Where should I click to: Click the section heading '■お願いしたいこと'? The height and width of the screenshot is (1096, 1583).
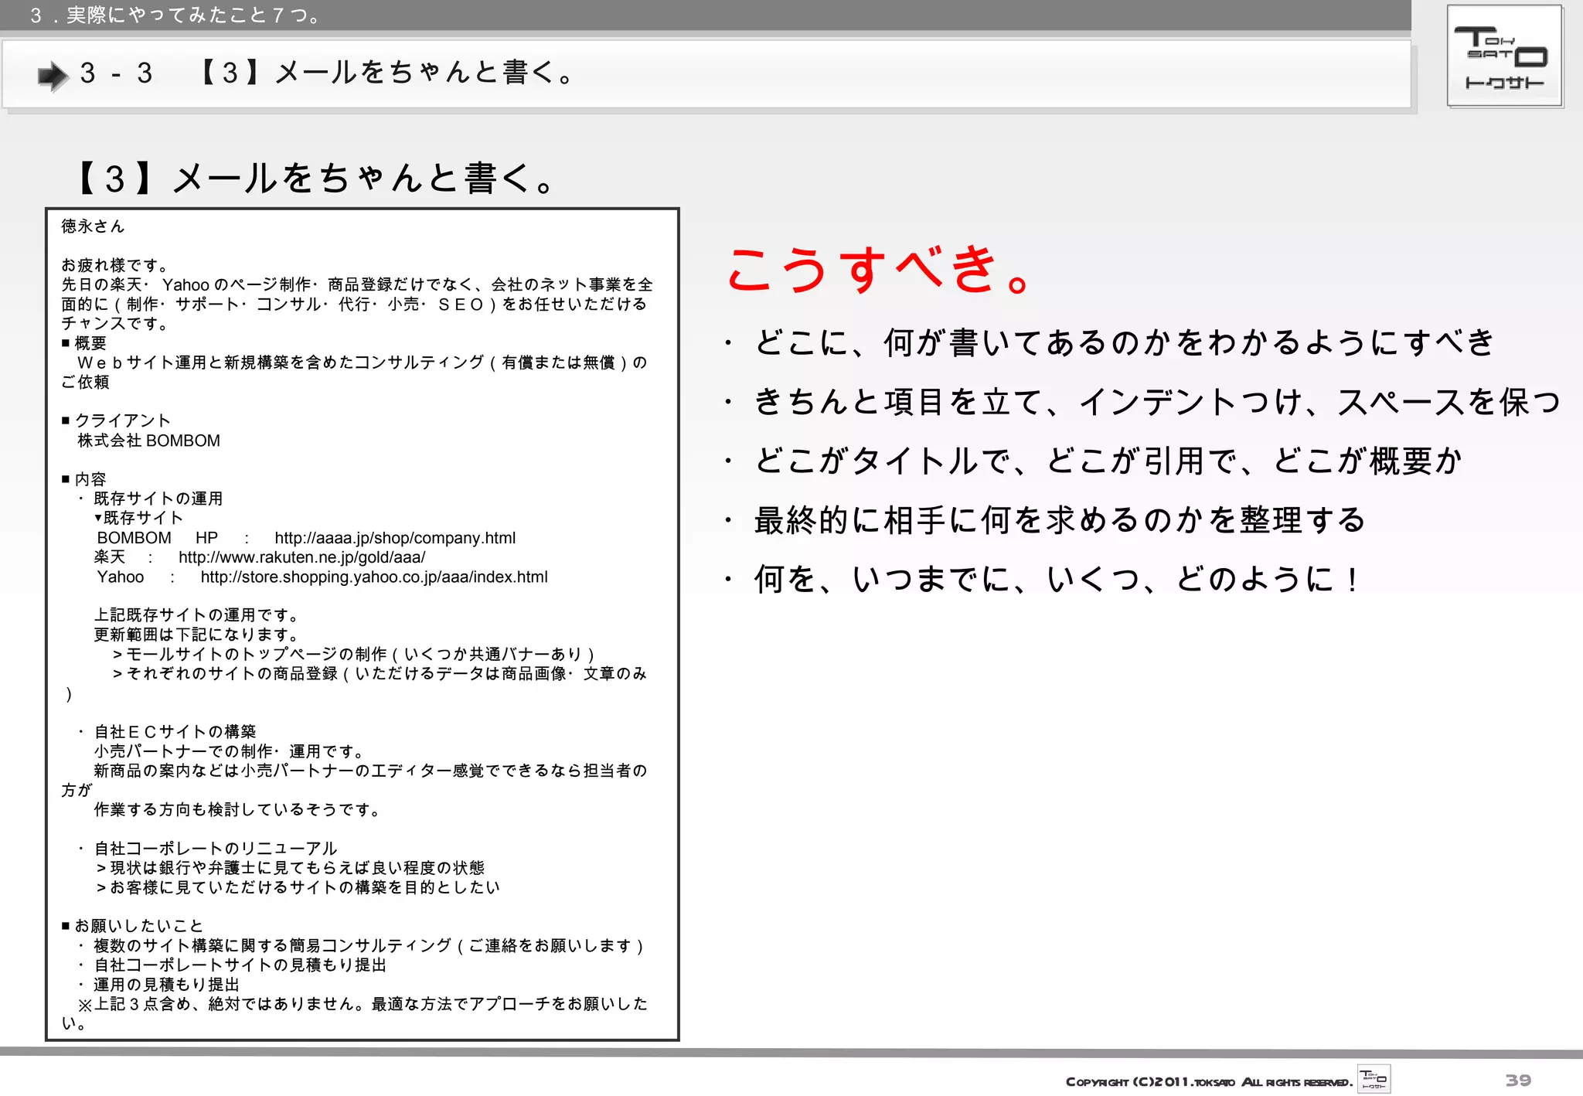coord(132,926)
